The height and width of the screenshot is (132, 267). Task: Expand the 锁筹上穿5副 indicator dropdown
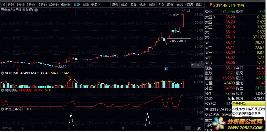pyautogui.click(x=2, y=109)
